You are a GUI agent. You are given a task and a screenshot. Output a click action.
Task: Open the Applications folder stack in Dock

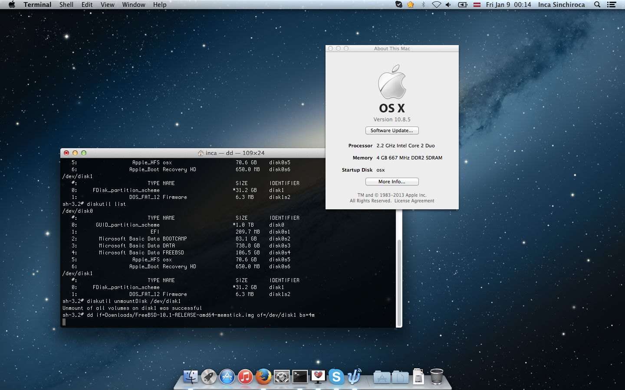point(382,377)
